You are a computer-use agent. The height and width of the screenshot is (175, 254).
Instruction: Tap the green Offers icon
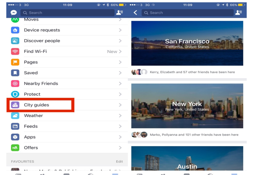tap(15, 148)
